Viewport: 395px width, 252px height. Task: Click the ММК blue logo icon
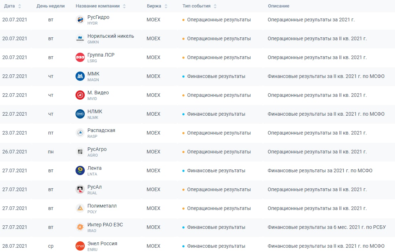[x=80, y=76]
